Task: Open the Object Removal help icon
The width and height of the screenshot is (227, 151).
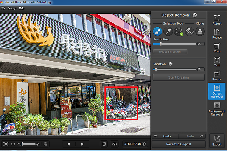Action: click(x=195, y=15)
